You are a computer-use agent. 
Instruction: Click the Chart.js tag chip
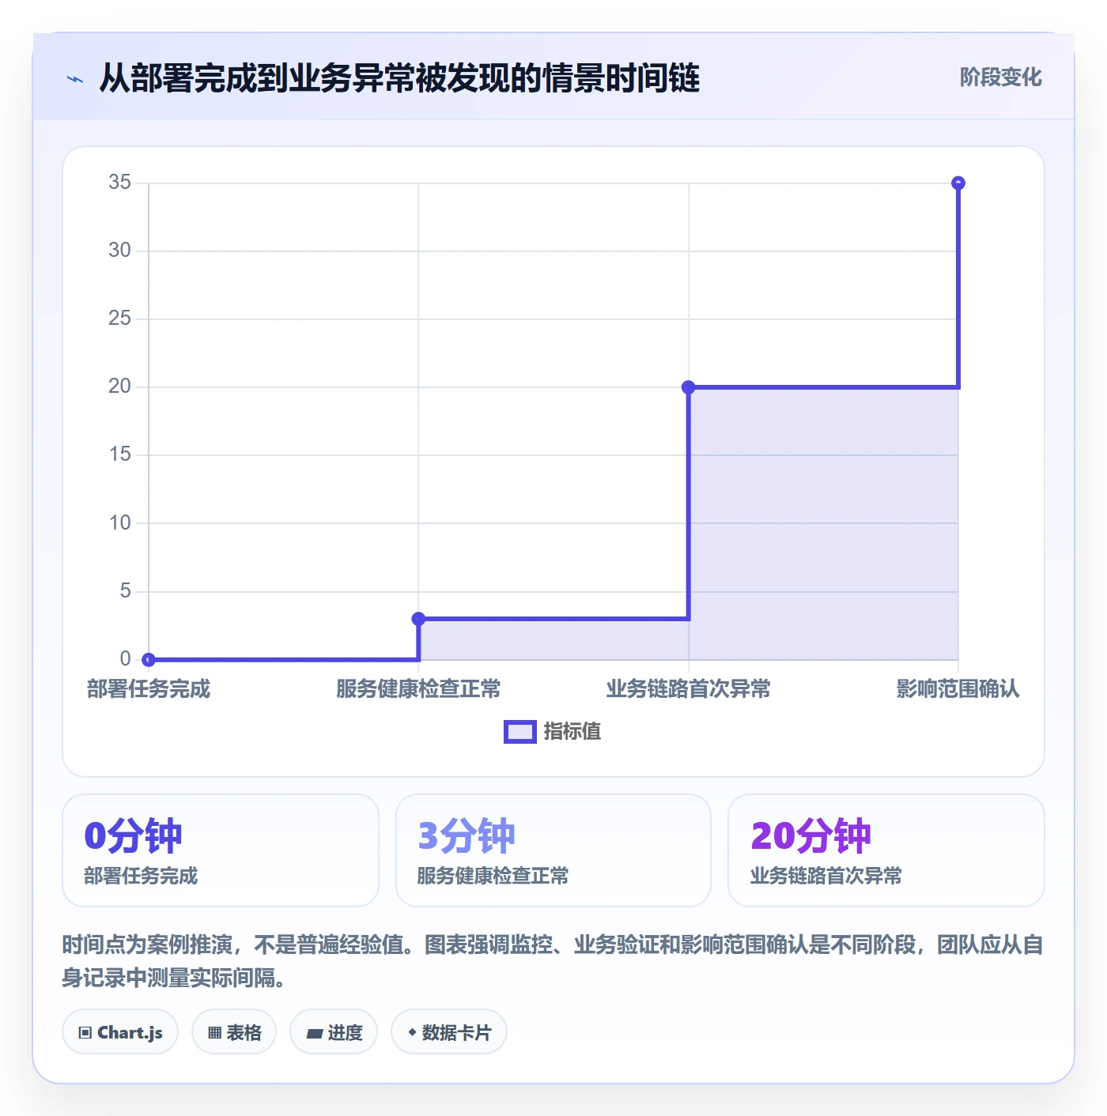(x=120, y=1032)
